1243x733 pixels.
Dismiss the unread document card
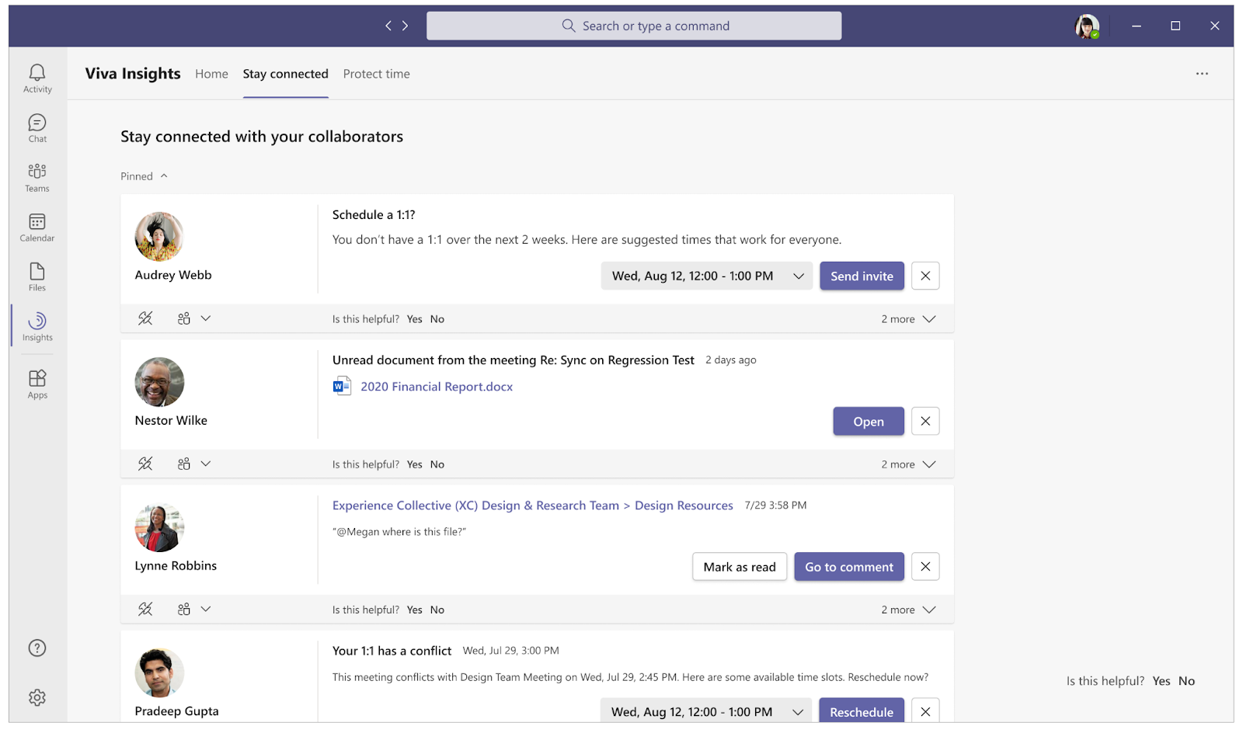(x=925, y=421)
